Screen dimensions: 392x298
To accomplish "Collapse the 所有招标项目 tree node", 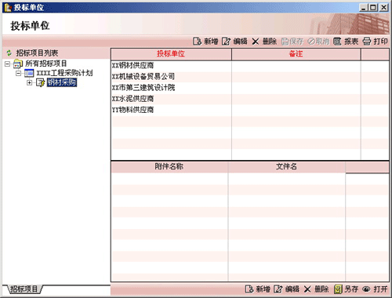I will tap(8, 64).
